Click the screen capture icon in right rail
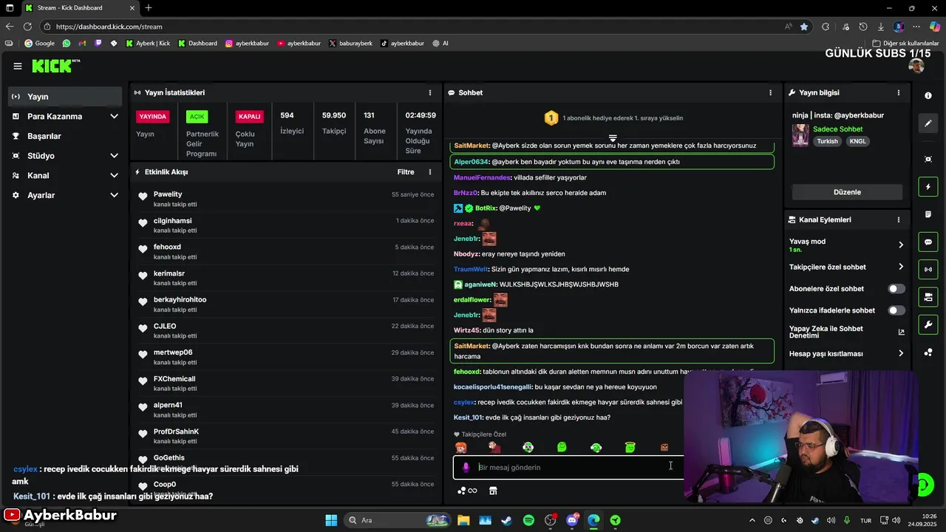 pos(928,160)
